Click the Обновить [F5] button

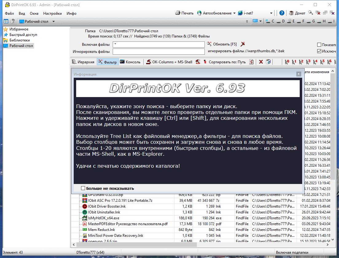pos(222,44)
